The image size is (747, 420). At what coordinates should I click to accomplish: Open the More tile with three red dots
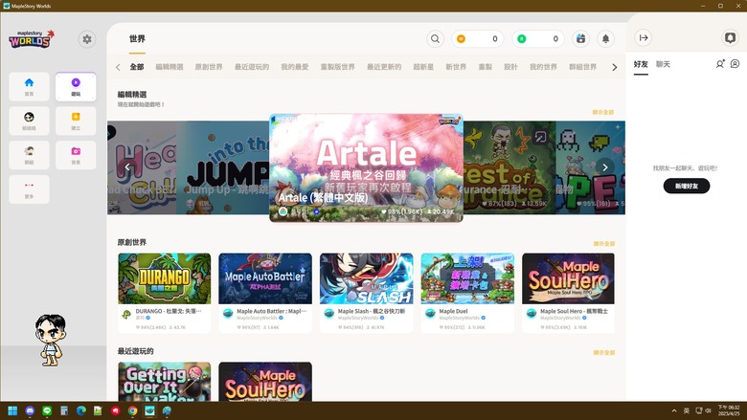[29, 189]
